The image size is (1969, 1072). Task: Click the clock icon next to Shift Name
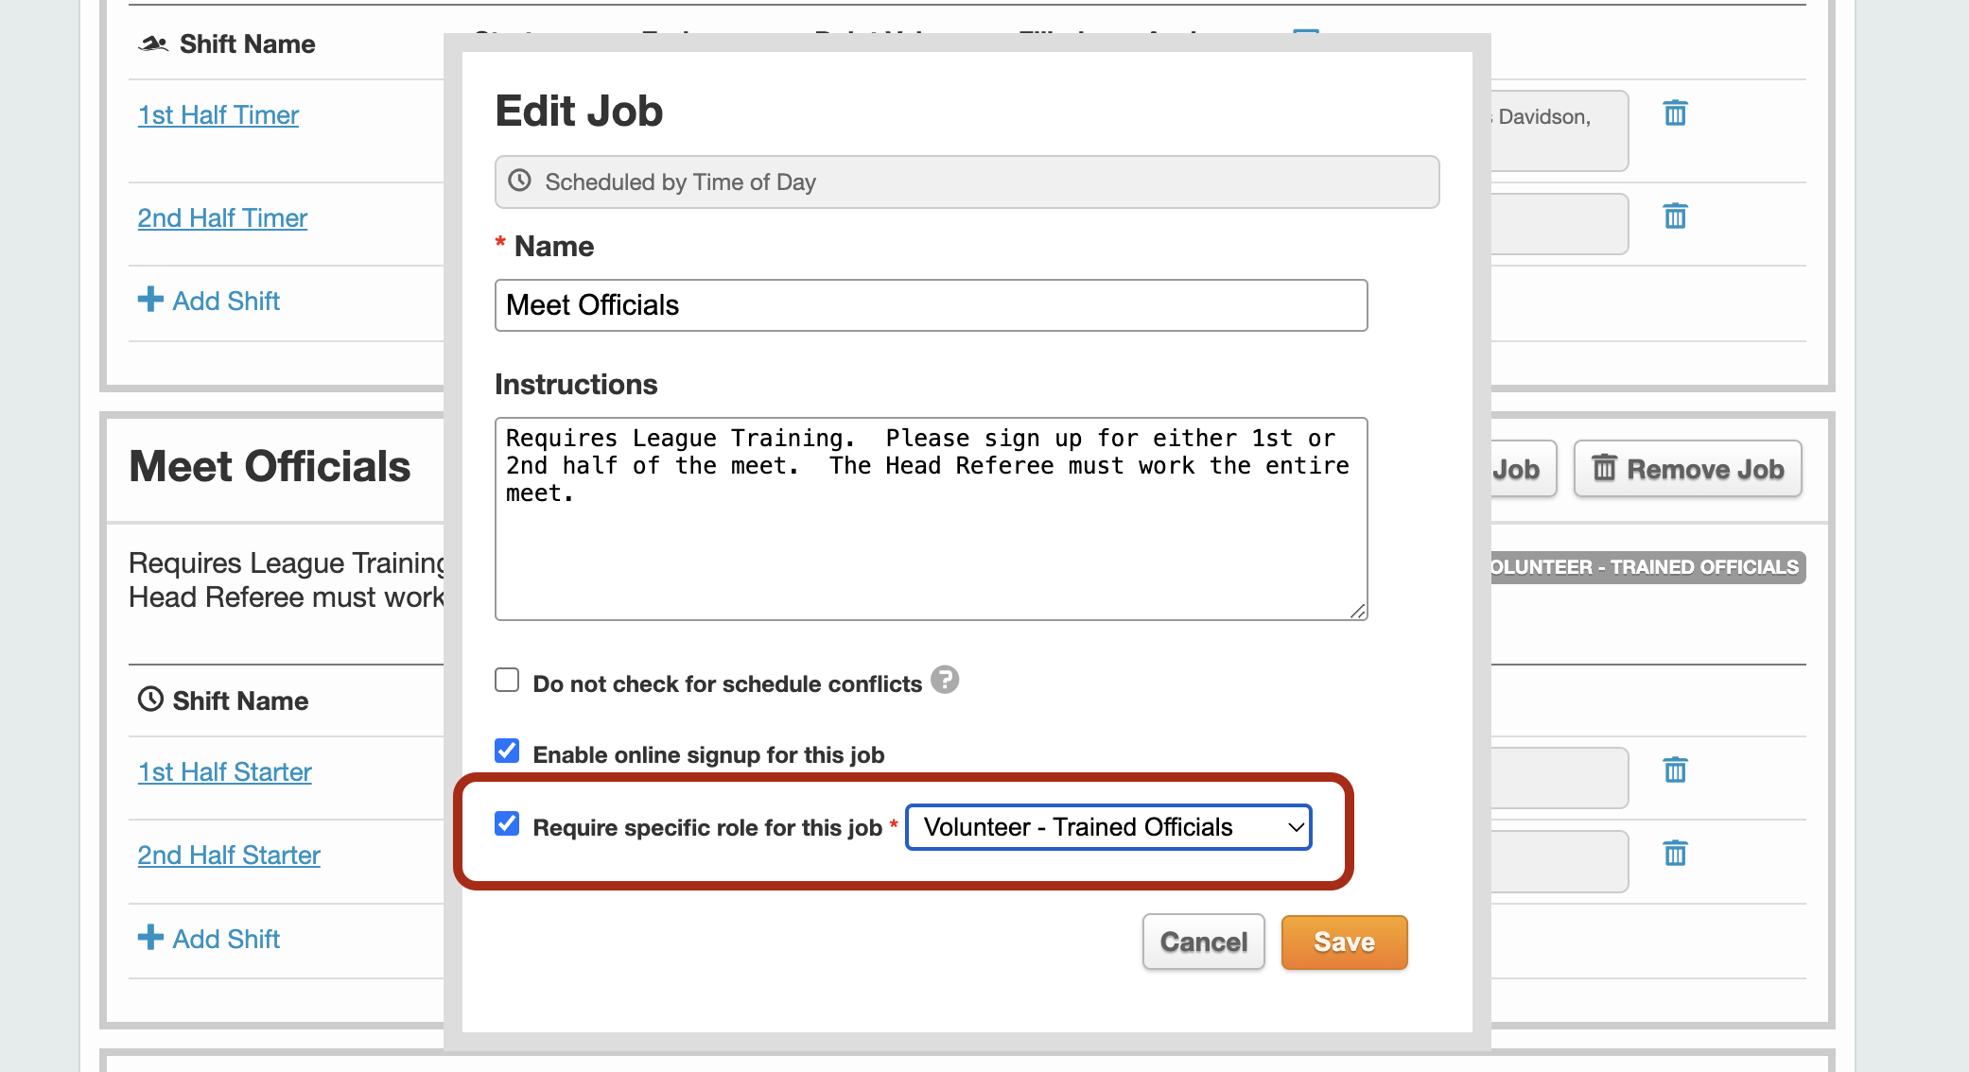coord(150,700)
